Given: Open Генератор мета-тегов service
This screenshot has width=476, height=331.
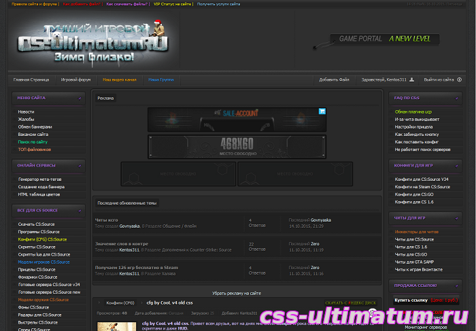Looking at the screenshot, I should tap(39, 179).
